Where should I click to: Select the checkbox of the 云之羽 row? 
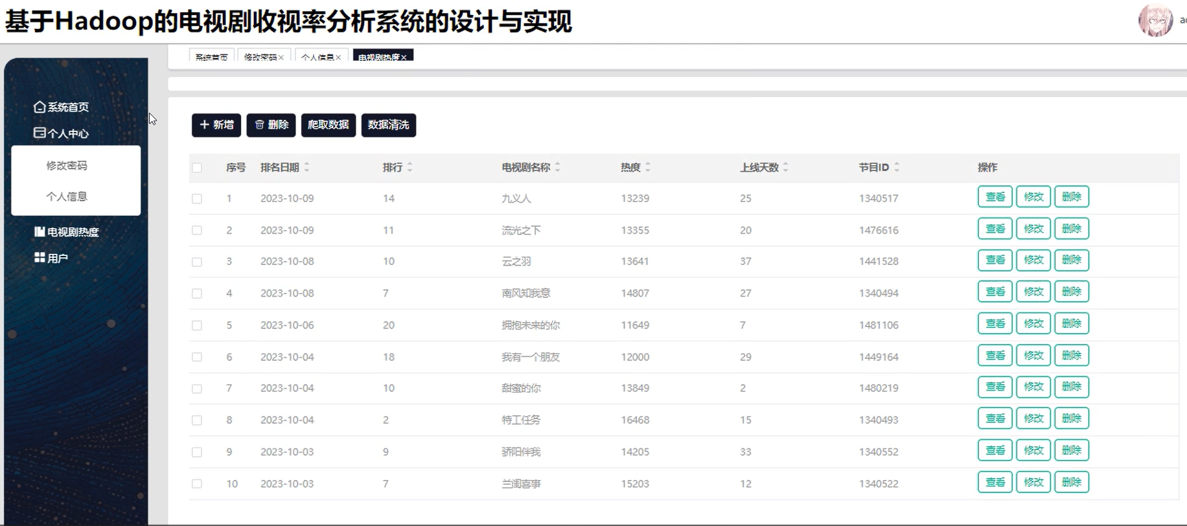pyautogui.click(x=197, y=262)
